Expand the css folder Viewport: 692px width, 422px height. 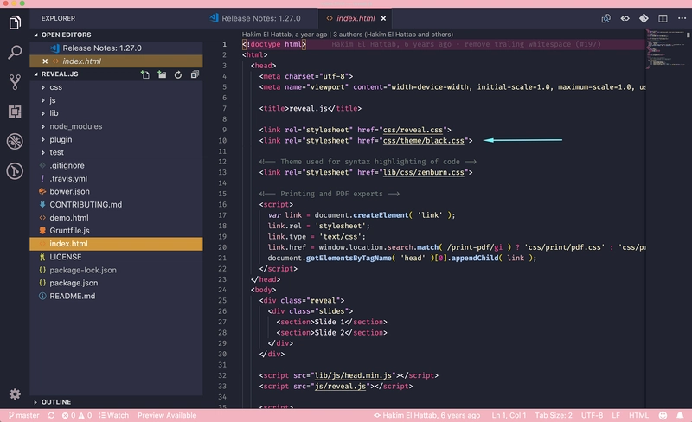116,87
